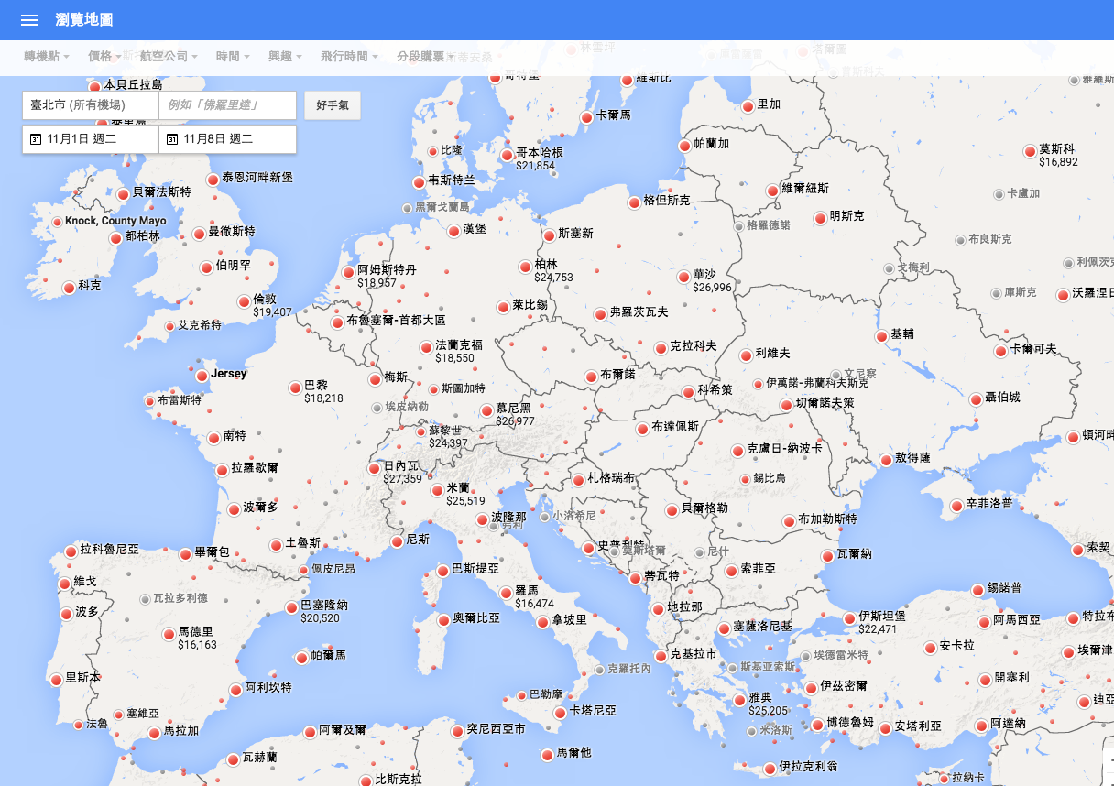Open the hamburger menu icon
The height and width of the screenshot is (786, 1114).
(28, 20)
